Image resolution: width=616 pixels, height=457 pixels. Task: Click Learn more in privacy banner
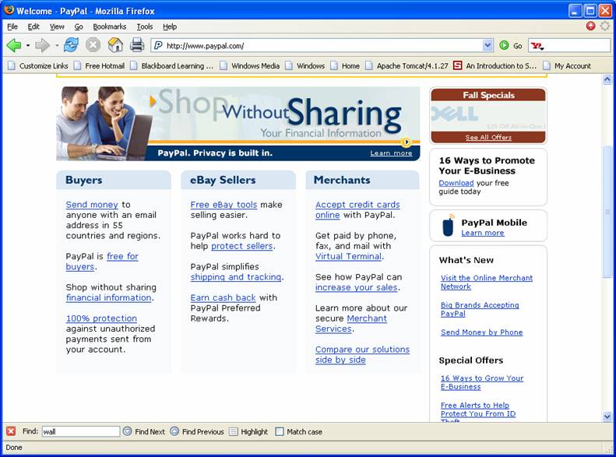point(391,153)
